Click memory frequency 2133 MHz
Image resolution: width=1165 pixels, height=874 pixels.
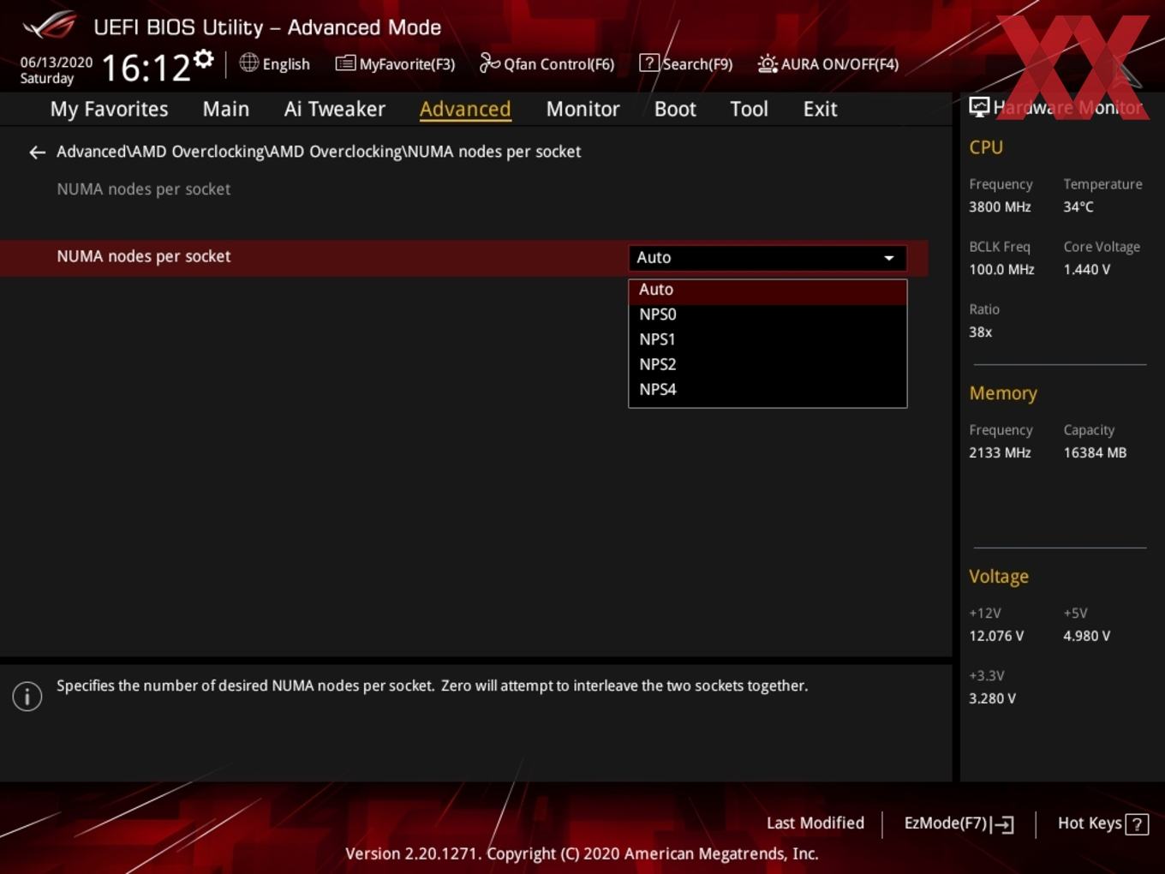(1000, 453)
